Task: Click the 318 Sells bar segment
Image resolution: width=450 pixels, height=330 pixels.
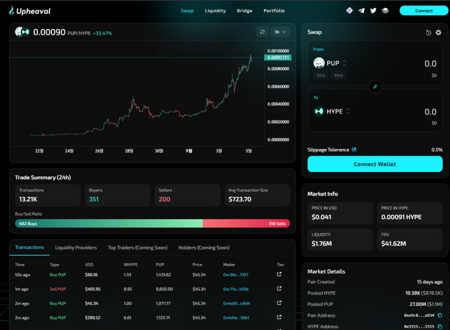Action: pyautogui.click(x=247, y=223)
